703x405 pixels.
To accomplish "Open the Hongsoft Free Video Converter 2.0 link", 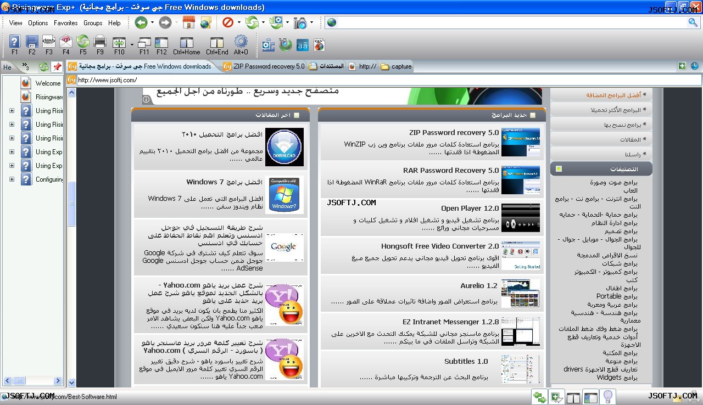I will click(x=440, y=246).
